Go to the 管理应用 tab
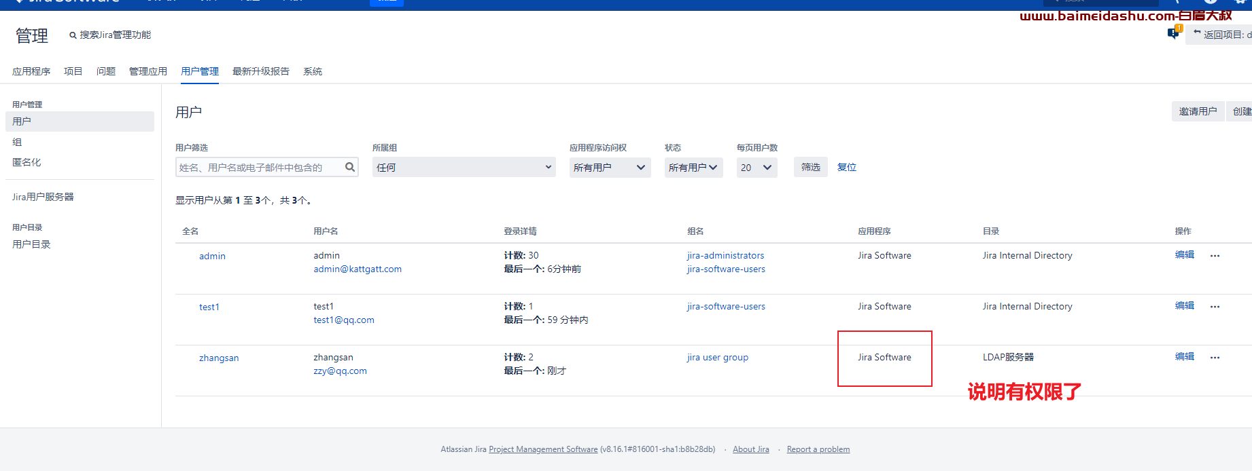This screenshot has height=471, width=1252. 148,71
